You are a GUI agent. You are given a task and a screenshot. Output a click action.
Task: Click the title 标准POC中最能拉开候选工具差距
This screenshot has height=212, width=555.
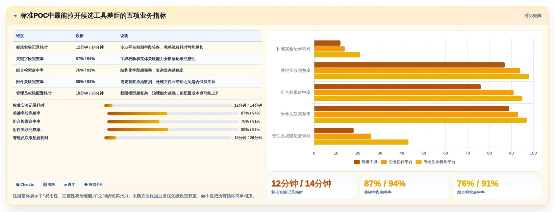(x=93, y=16)
